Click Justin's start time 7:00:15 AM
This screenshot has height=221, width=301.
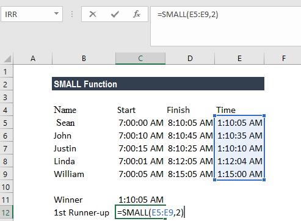click(x=140, y=148)
